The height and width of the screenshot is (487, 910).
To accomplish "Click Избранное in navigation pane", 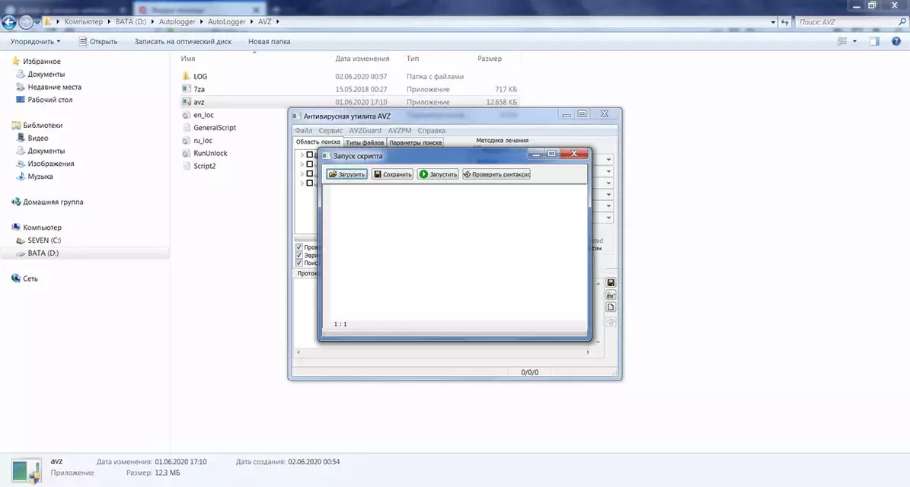I will coord(41,62).
